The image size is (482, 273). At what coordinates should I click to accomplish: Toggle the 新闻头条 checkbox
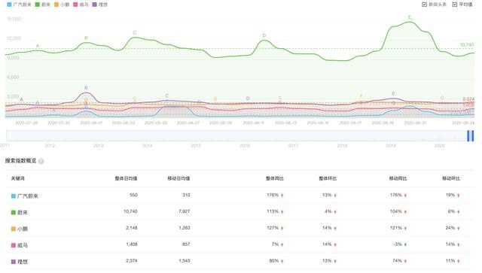coord(424,5)
